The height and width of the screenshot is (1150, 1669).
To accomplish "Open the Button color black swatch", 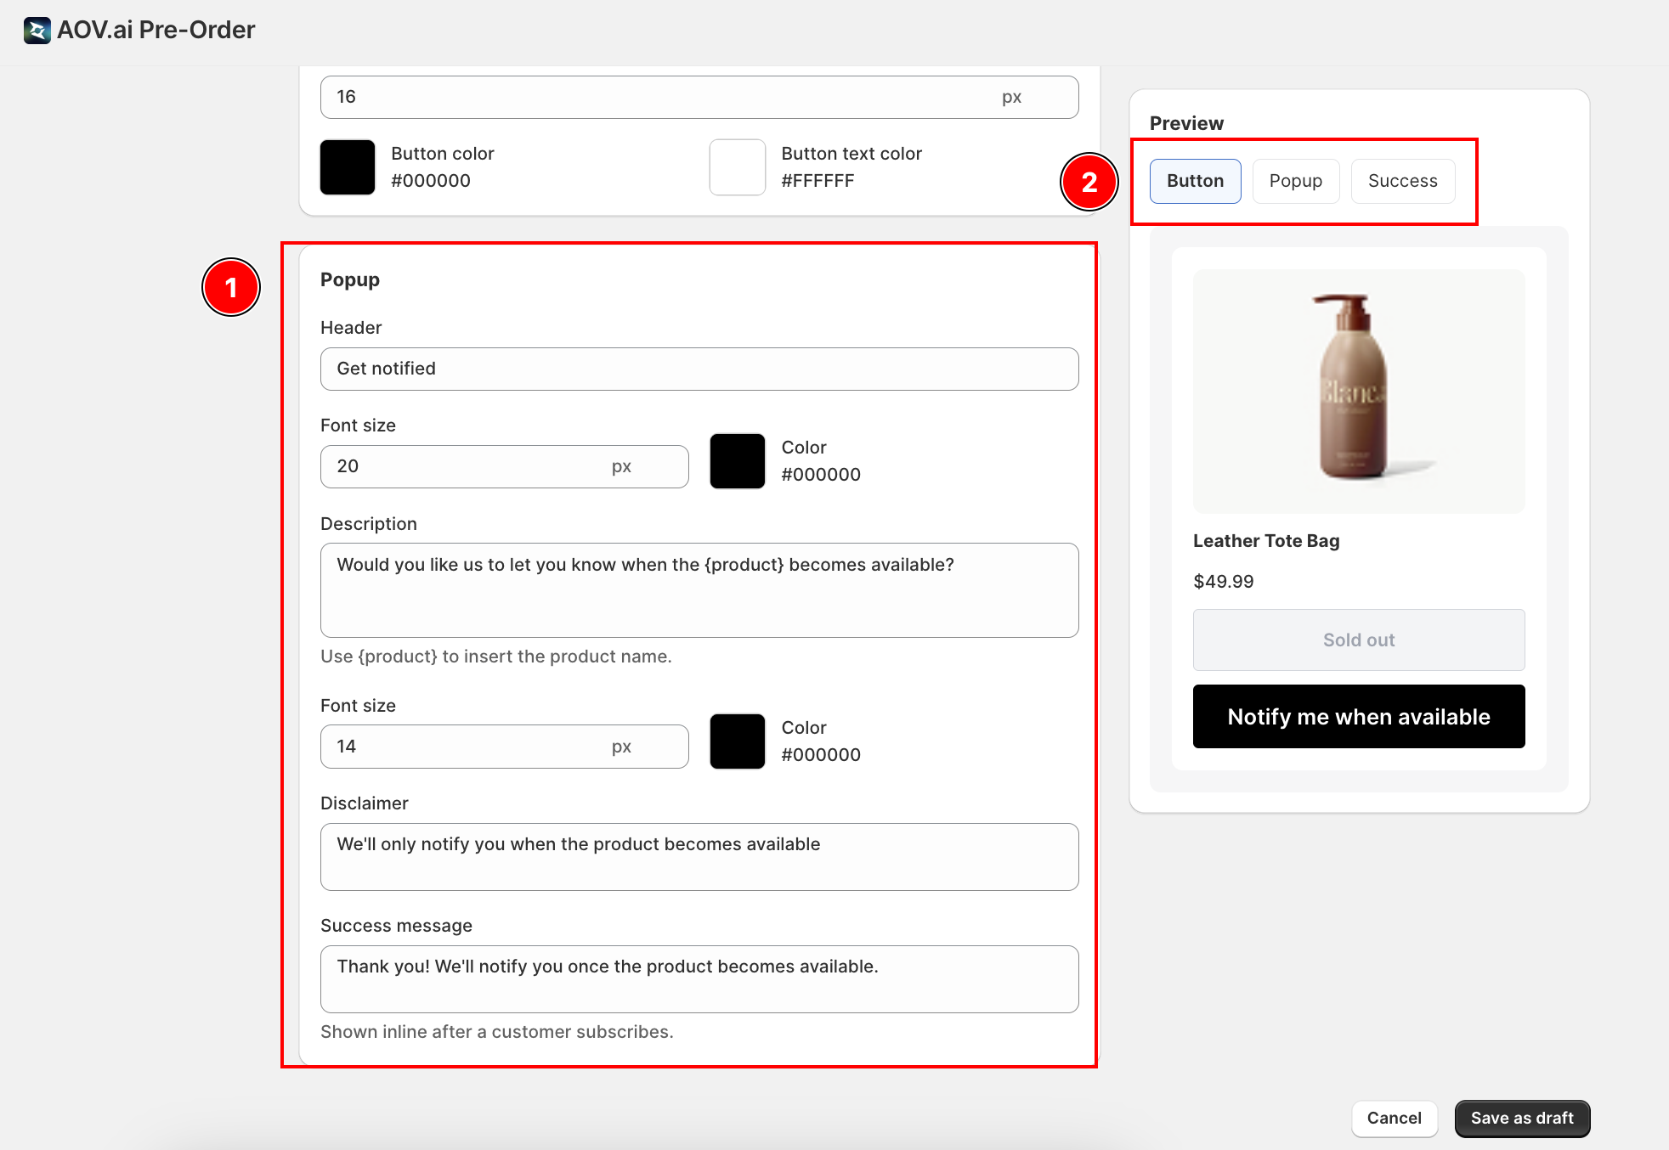I will (x=348, y=167).
